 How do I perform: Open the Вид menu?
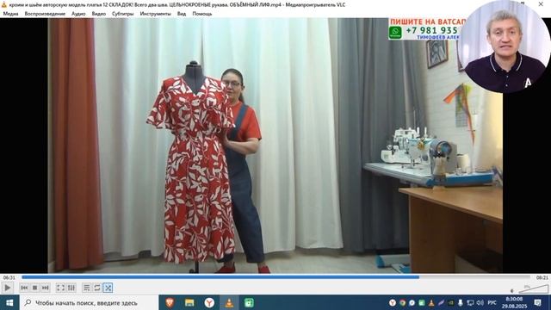(182, 14)
